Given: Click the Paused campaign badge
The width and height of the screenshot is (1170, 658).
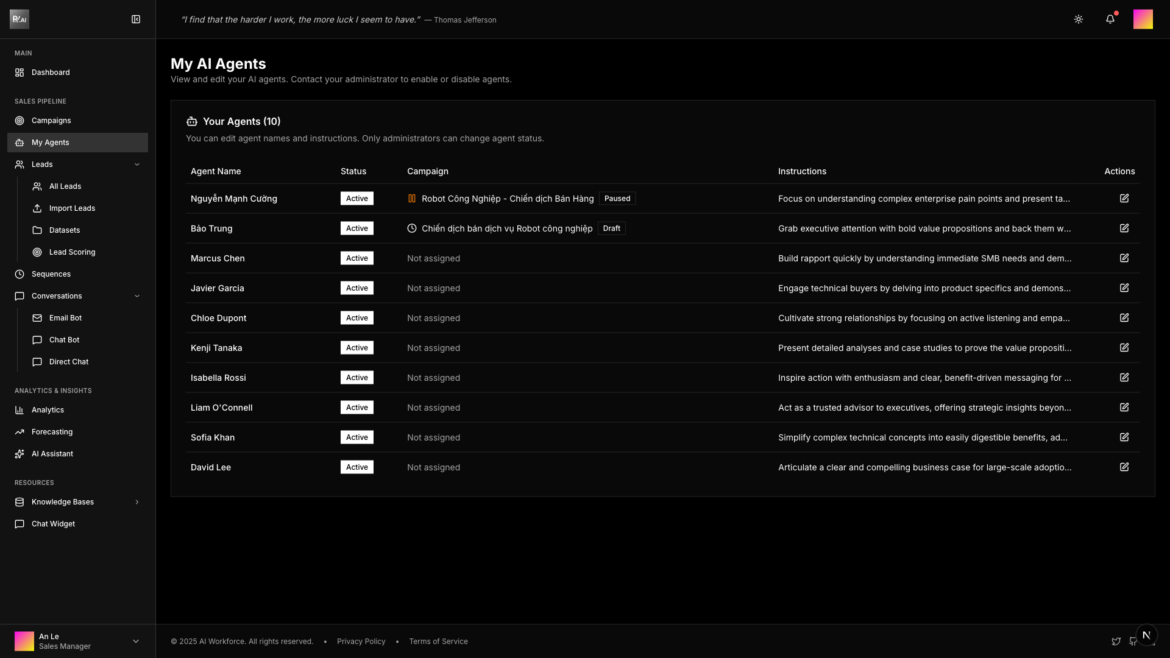Looking at the screenshot, I should 617,199.
